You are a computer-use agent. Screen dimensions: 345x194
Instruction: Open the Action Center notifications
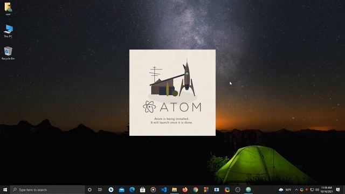338,190
